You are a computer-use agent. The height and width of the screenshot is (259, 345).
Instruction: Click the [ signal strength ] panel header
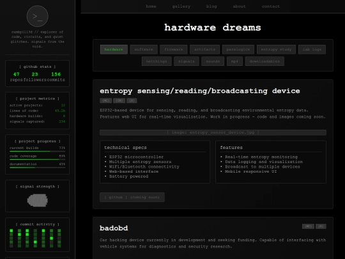[38, 187]
